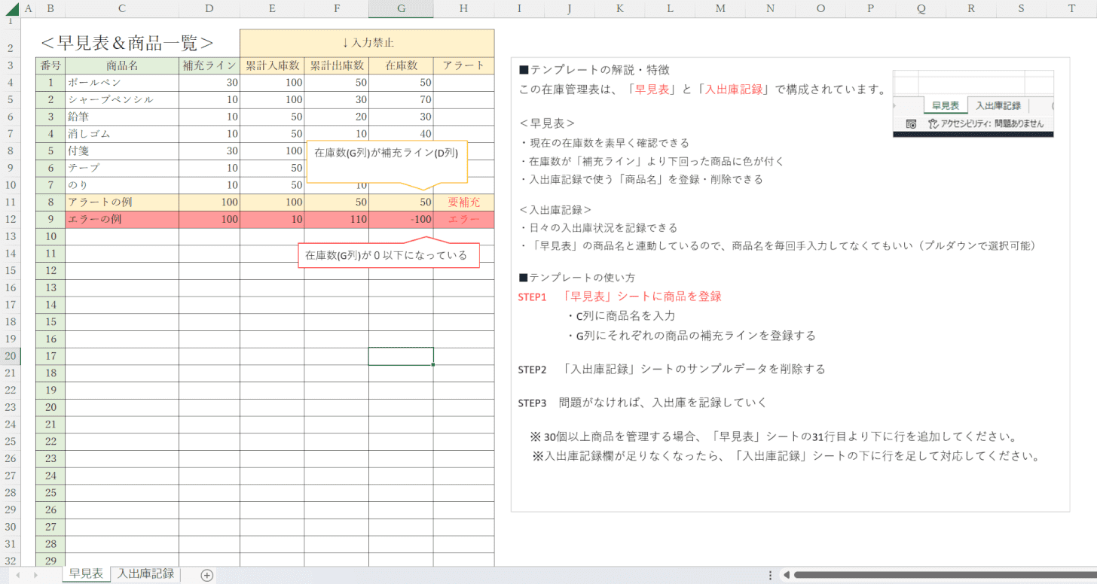Click the ■テンプレートの使い方 heading
The image size is (1097, 584).
(x=577, y=277)
